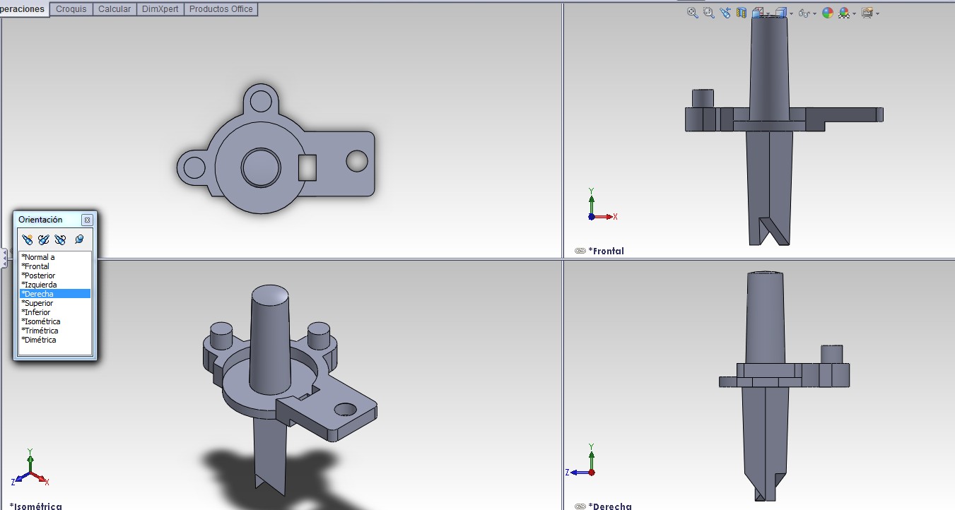Switch to the Operaciones tab
The width and height of the screenshot is (955, 510).
[24, 9]
